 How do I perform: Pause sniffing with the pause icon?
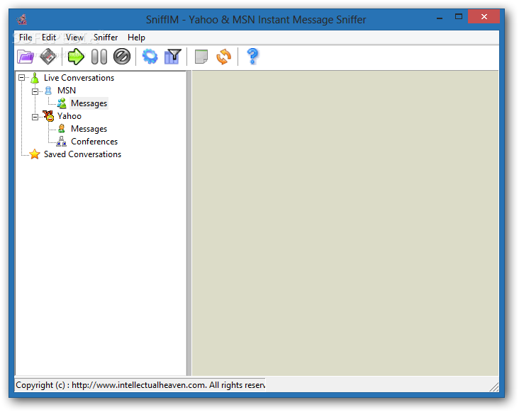pyautogui.click(x=99, y=57)
